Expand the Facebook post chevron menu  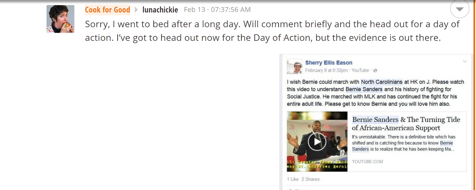(464, 62)
